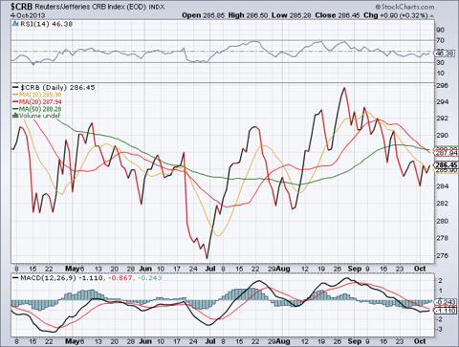Click the StockCharts.com copyright label

pyautogui.click(x=404, y=7)
